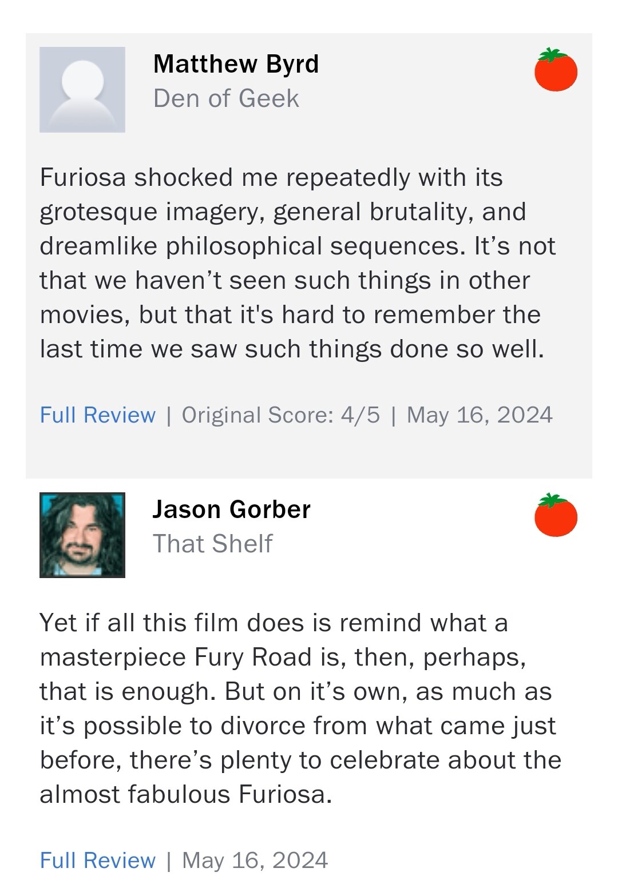Open Full Review link for Jason Gorber
The width and height of the screenshot is (618, 896).
tap(98, 861)
